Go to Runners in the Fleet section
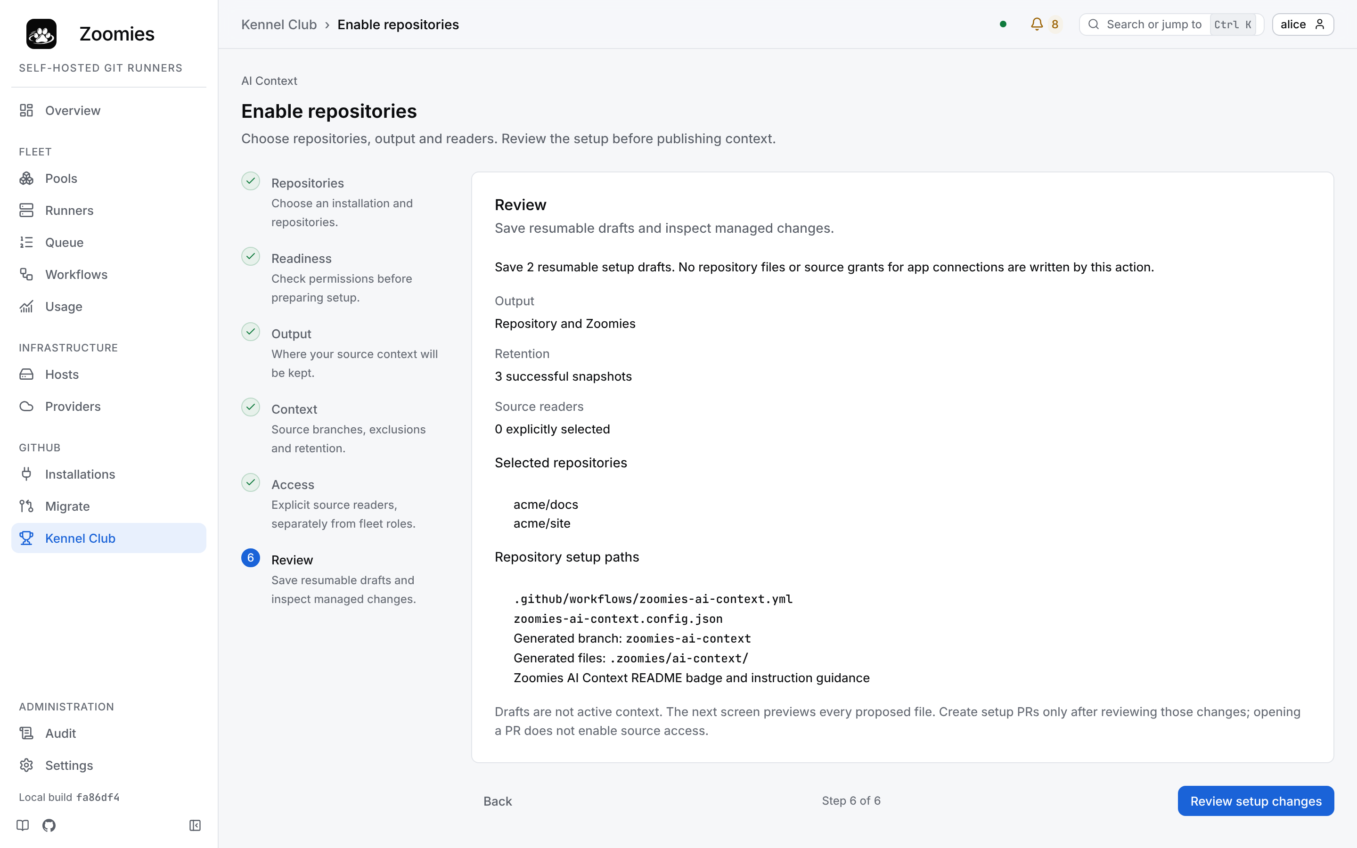 tap(109, 210)
